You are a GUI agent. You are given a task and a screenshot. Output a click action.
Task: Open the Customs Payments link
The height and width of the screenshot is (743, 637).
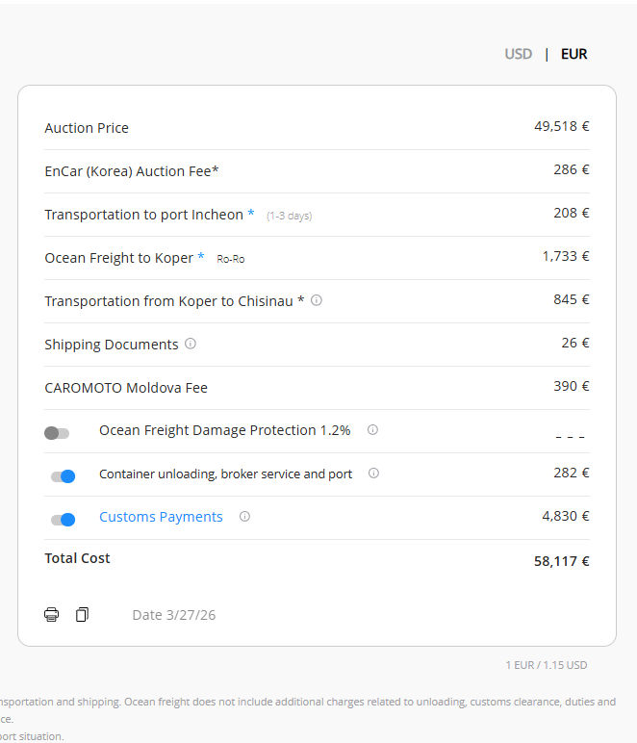point(161,517)
